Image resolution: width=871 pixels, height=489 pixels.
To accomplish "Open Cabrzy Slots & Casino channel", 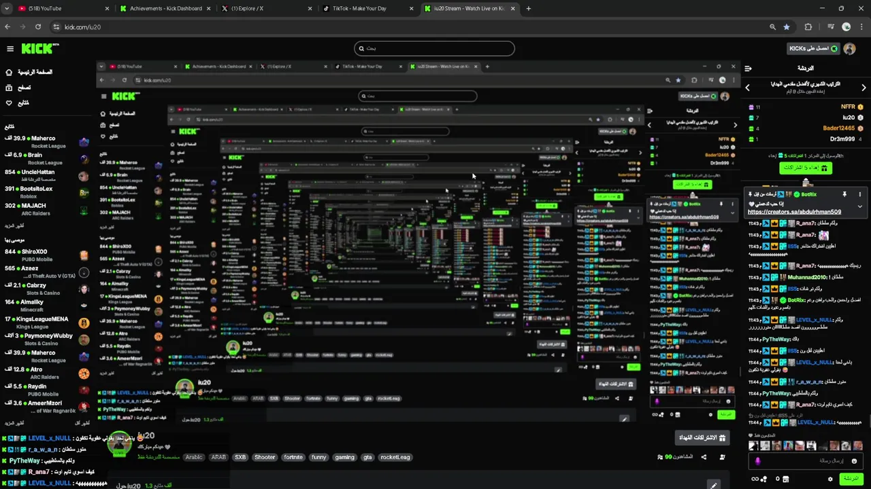I will pos(46,289).
